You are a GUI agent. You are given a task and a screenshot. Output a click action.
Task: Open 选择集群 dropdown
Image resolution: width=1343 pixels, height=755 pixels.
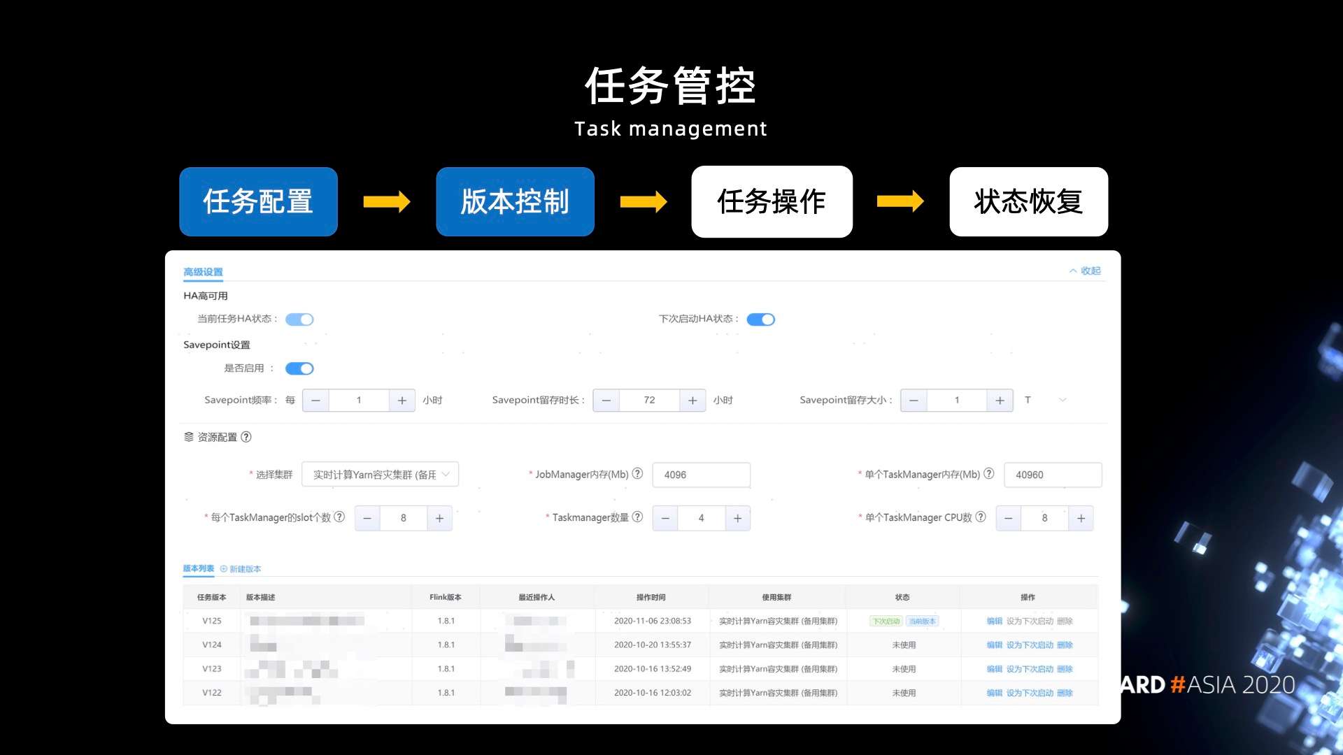coord(380,475)
